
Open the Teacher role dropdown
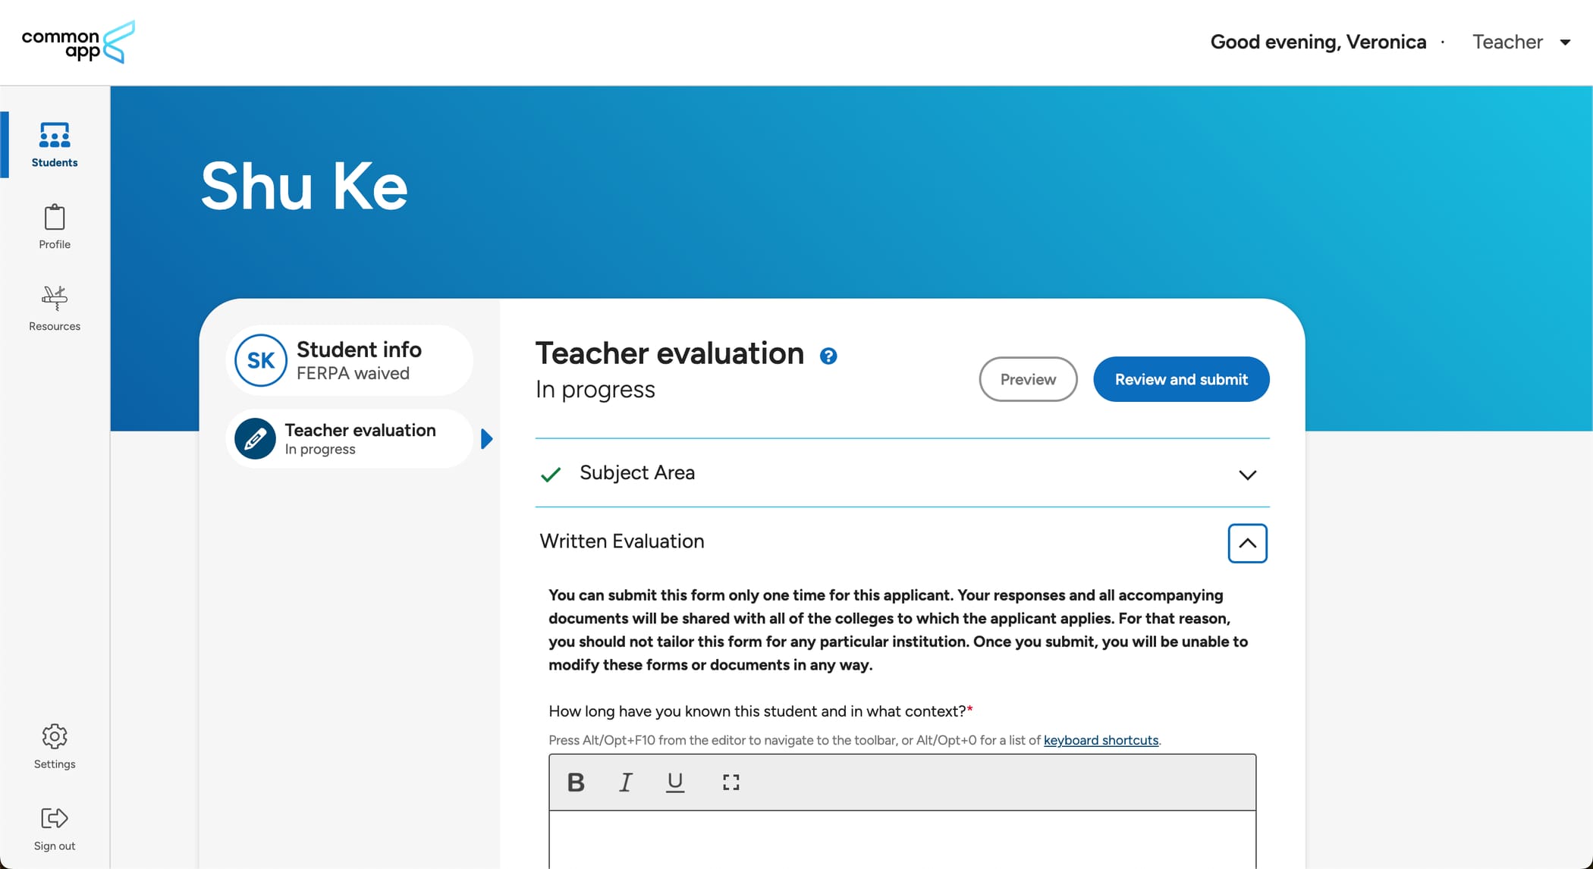pos(1521,42)
